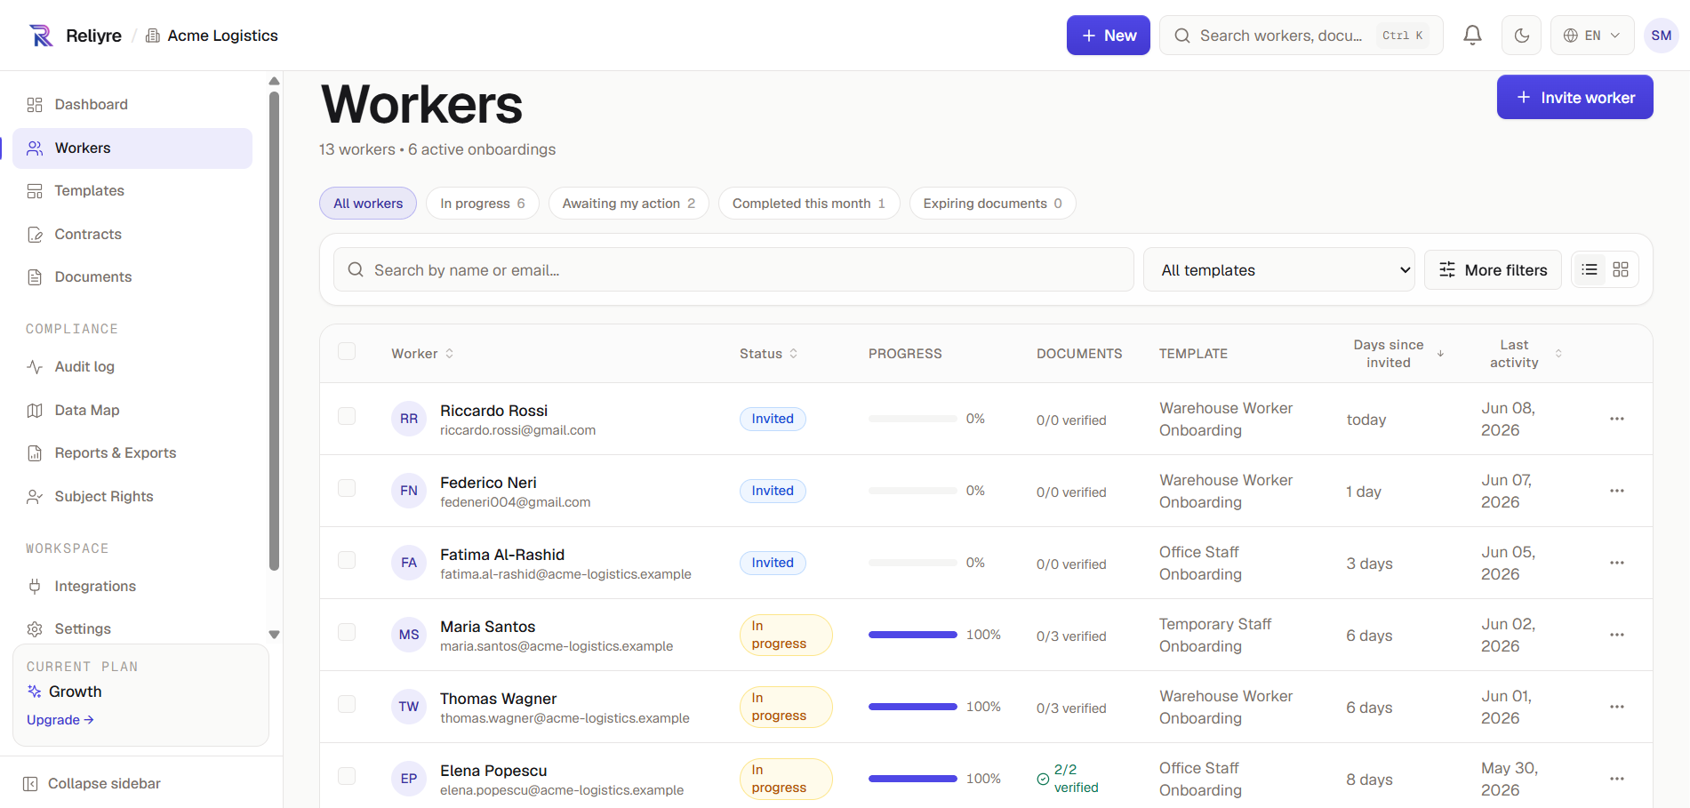Screen dimensions: 1690x808
Task: Open Data Map in the sidebar
Action: click(x=132, y=411)
